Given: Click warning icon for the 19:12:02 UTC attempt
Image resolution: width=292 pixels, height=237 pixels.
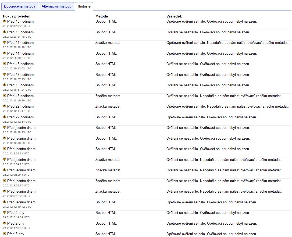Looking at the screenshot, I should (x=5, y=63).
